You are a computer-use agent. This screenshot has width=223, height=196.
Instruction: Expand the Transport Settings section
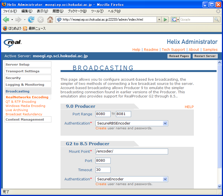click(28, 71)
